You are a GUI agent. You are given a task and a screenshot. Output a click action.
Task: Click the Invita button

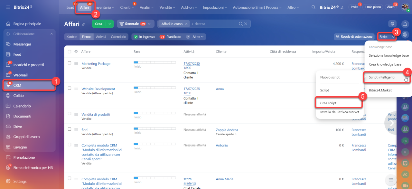click(354, 7)
